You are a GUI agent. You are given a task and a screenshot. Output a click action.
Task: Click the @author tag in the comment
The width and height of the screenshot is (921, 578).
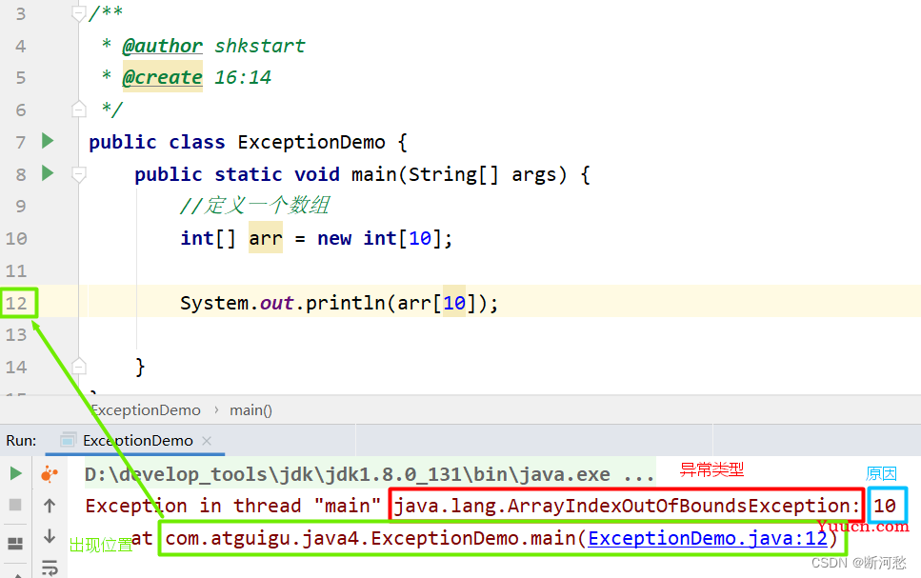point(162,46)
